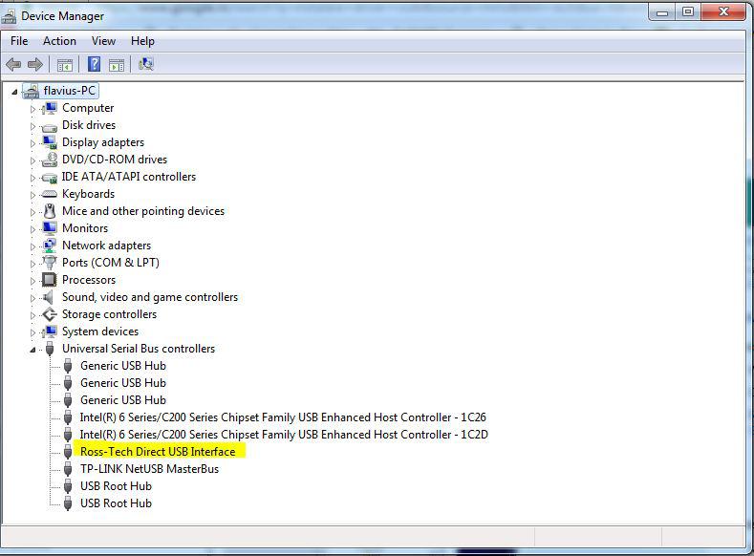
Task: Click the TP-LINK NetUSB MasterBus plug icon
Action: (68, 469)
